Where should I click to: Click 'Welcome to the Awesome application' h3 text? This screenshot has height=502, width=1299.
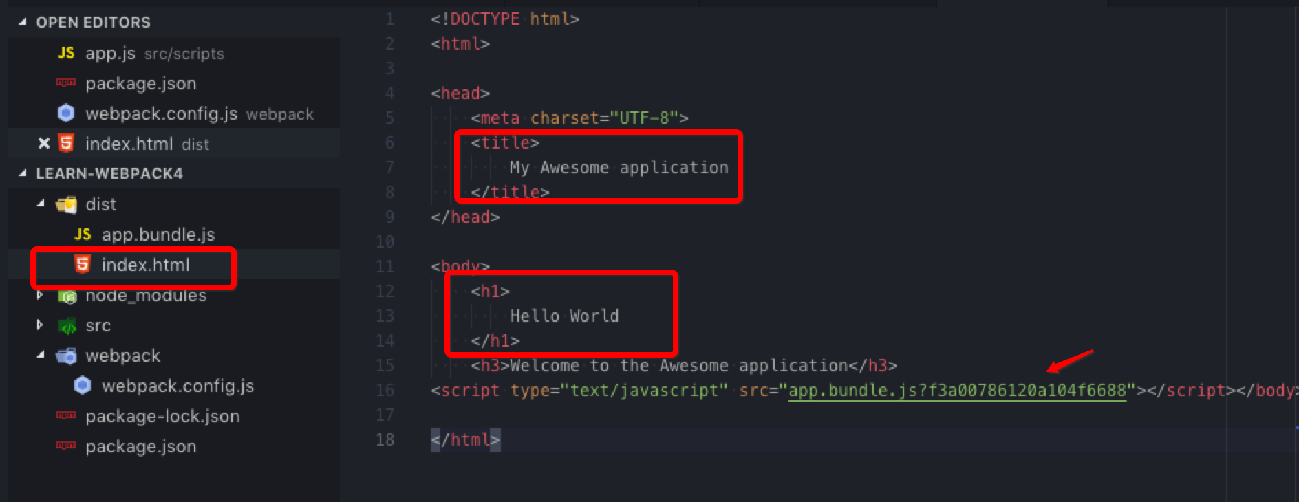point(678,365)
